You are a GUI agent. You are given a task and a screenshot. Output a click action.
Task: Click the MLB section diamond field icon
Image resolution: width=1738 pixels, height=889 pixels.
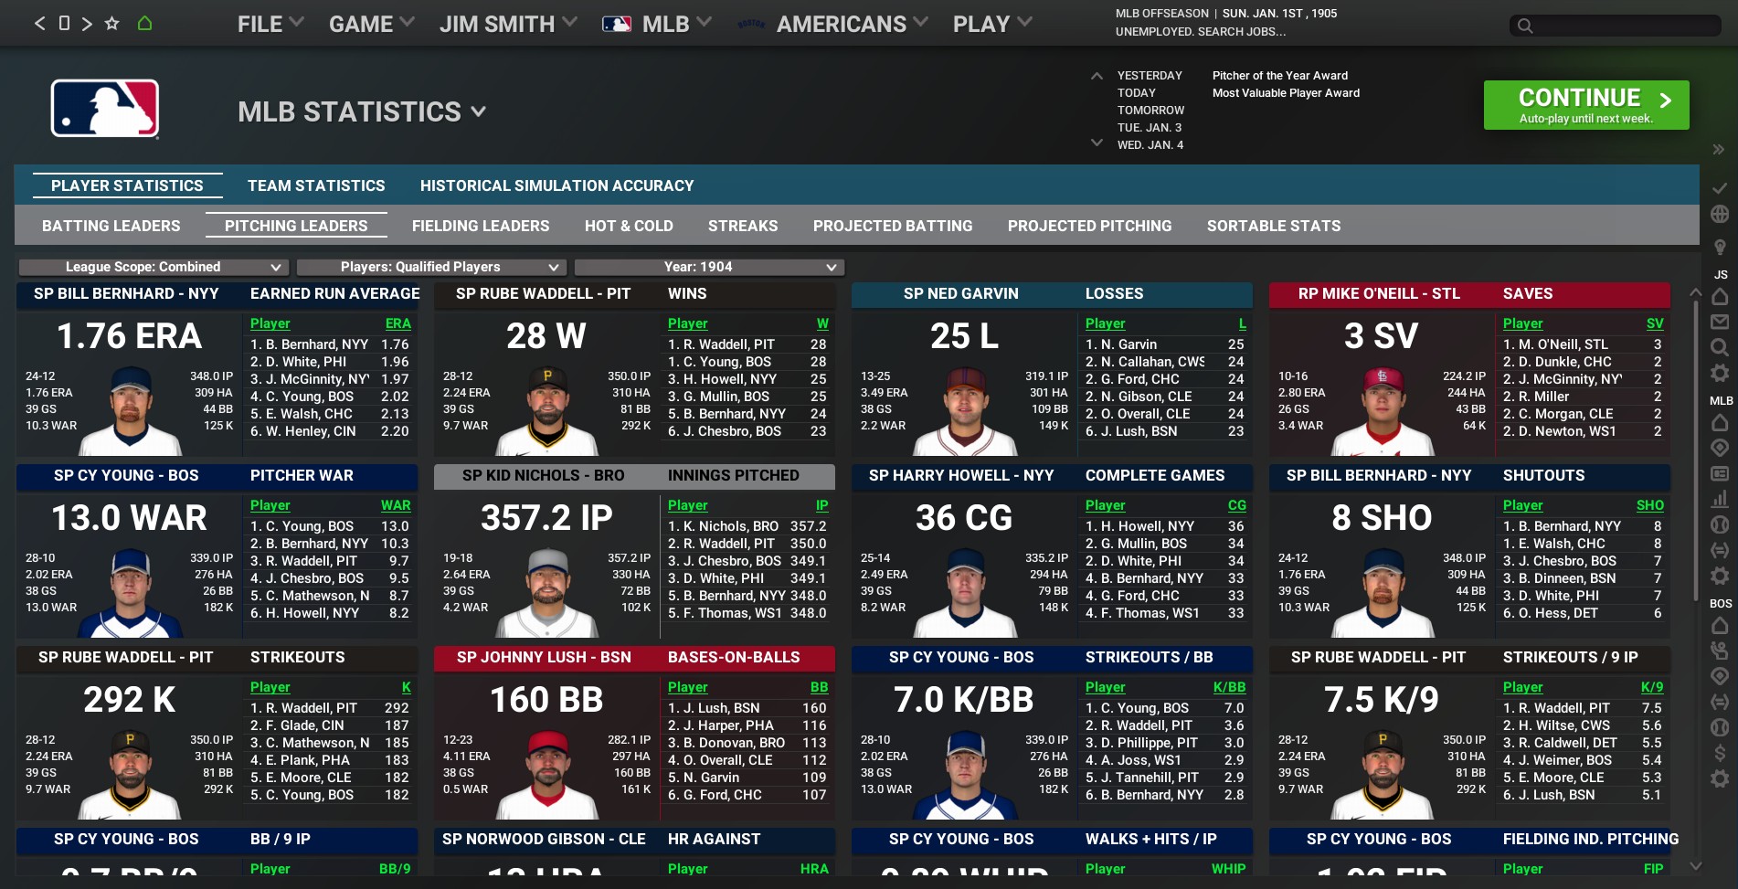(1719, 449)
